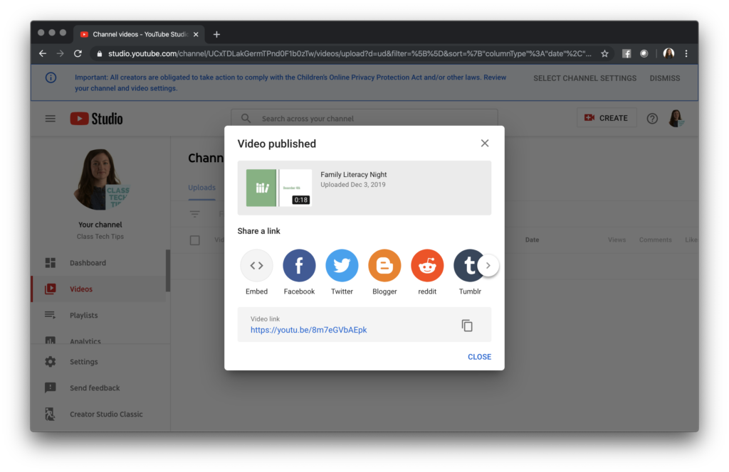
Task: Open Settings in the sidebar
Action: click(x=100, y=362)
